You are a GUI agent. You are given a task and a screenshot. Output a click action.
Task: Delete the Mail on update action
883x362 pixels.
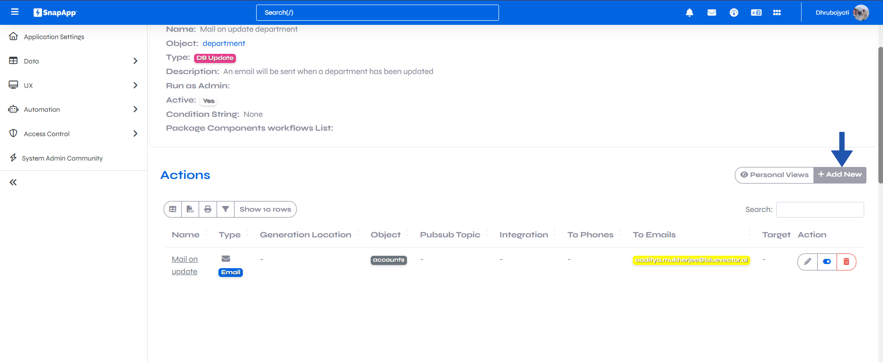point(846,262)
